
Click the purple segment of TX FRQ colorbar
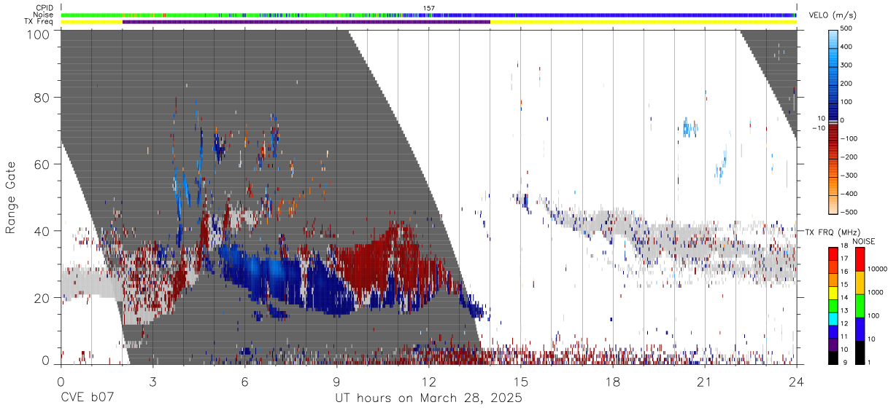pos(833,344)
